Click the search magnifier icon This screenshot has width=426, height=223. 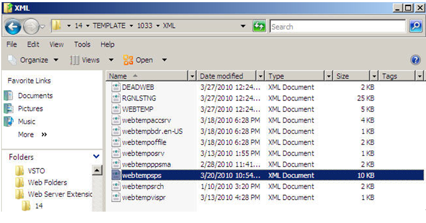[x=415, y=26]
